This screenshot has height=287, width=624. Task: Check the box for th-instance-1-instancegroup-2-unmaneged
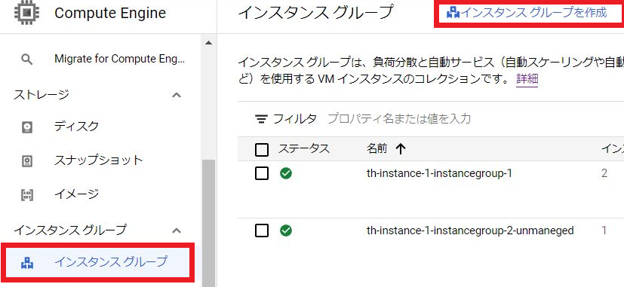(262, 231)
